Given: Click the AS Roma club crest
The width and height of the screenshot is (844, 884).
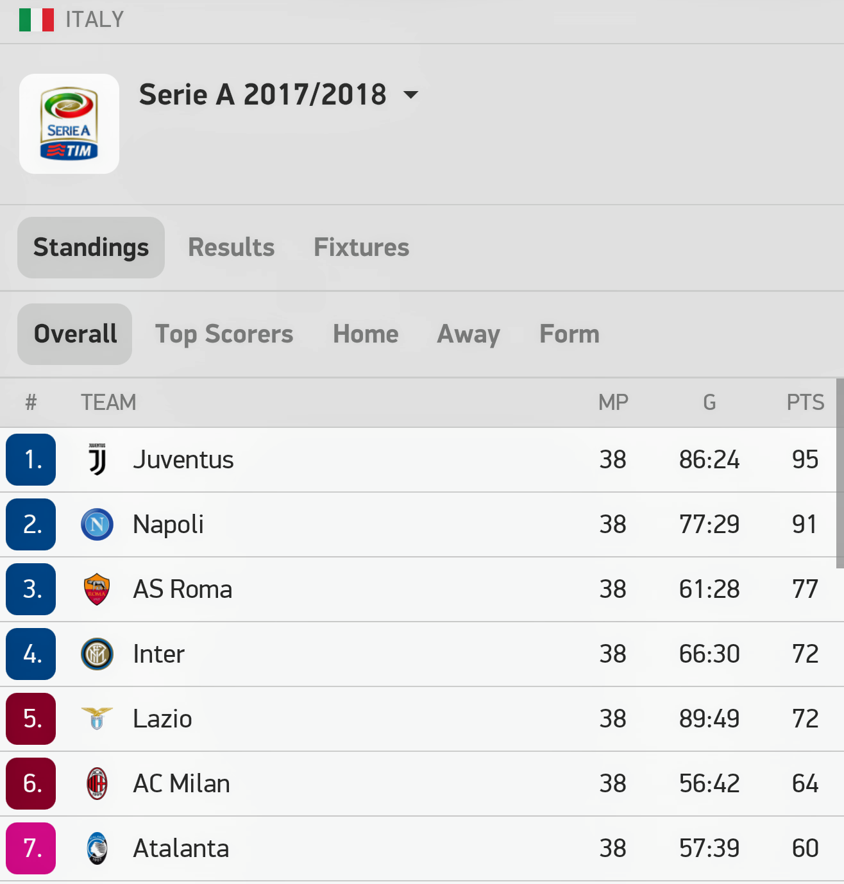Looking at the screenshot, I should 97,590.
